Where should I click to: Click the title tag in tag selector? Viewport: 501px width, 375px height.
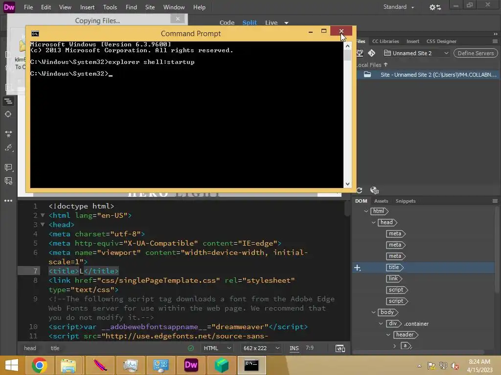point(55,348)
